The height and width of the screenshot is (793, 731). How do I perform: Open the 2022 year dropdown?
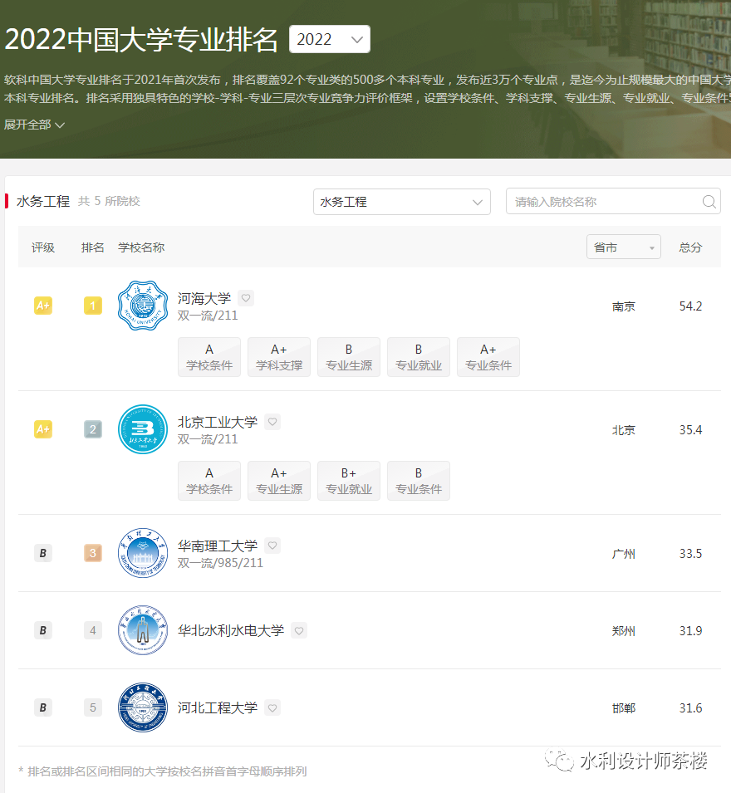click(x=329, y=39)
